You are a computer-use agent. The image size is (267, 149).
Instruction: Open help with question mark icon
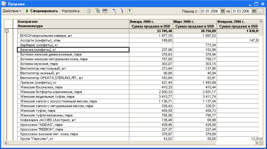pyautogui.click(x=129, y=11)
